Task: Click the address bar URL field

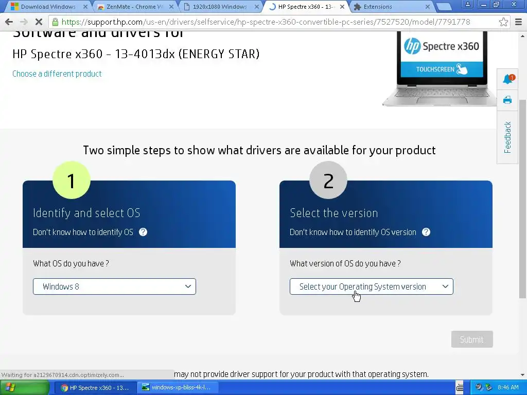Action: [266, 22]
